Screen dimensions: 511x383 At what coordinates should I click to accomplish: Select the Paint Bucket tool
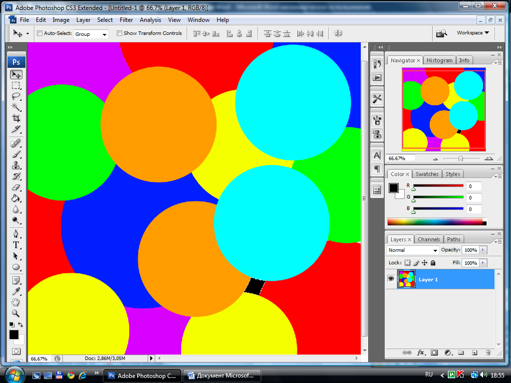pos(16,198)
